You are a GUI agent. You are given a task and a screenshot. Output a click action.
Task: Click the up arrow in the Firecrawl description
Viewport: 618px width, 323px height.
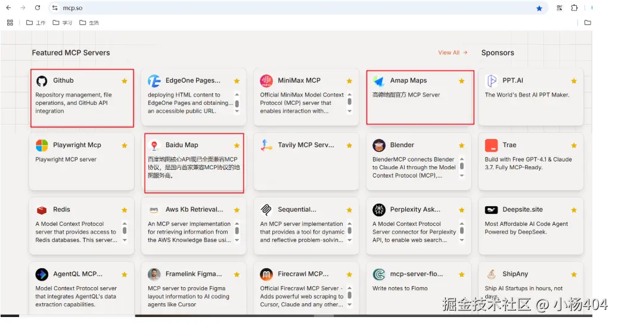point(350,288)
